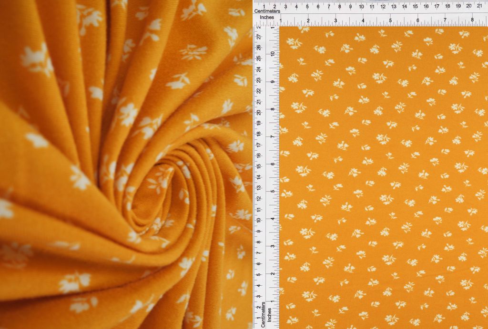
Task: Click the 21 mark on top centimeter ruler
Action: click(x=479, y=6)
